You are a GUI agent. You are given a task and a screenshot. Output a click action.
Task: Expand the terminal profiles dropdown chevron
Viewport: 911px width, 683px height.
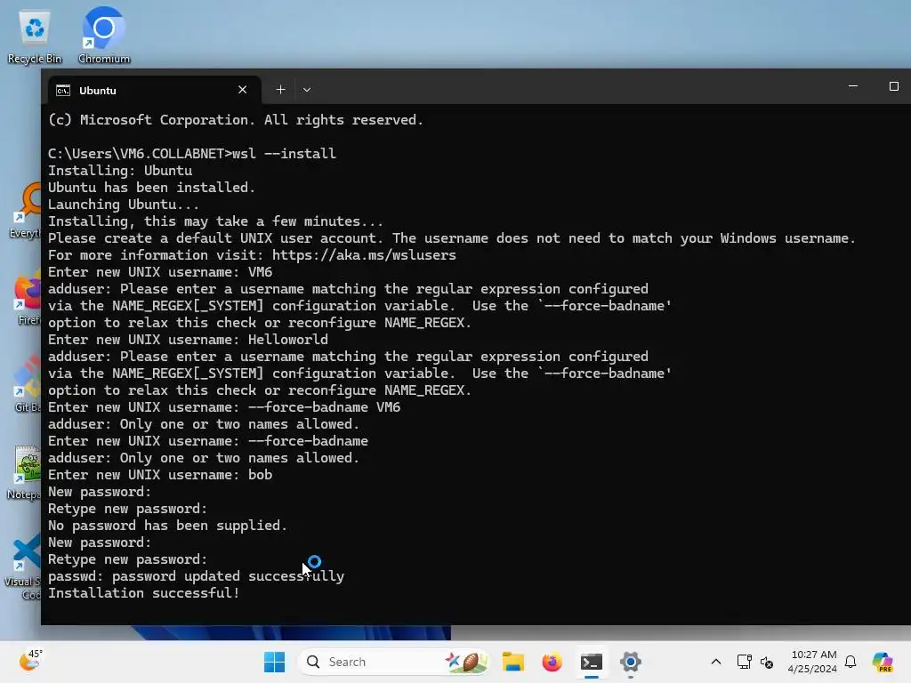pos(307,90)
